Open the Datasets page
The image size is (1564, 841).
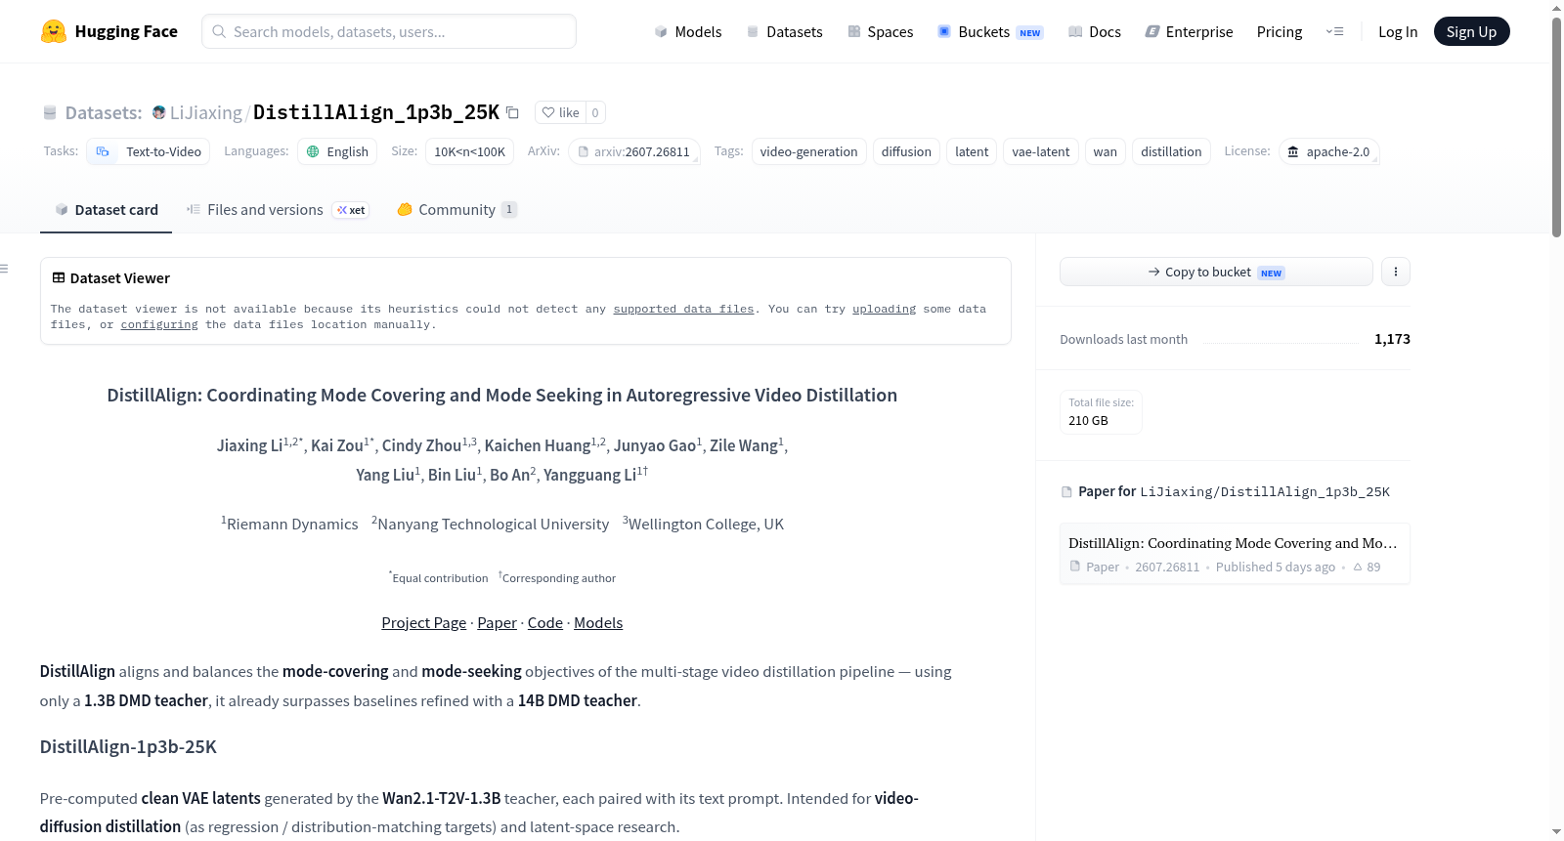785,31
